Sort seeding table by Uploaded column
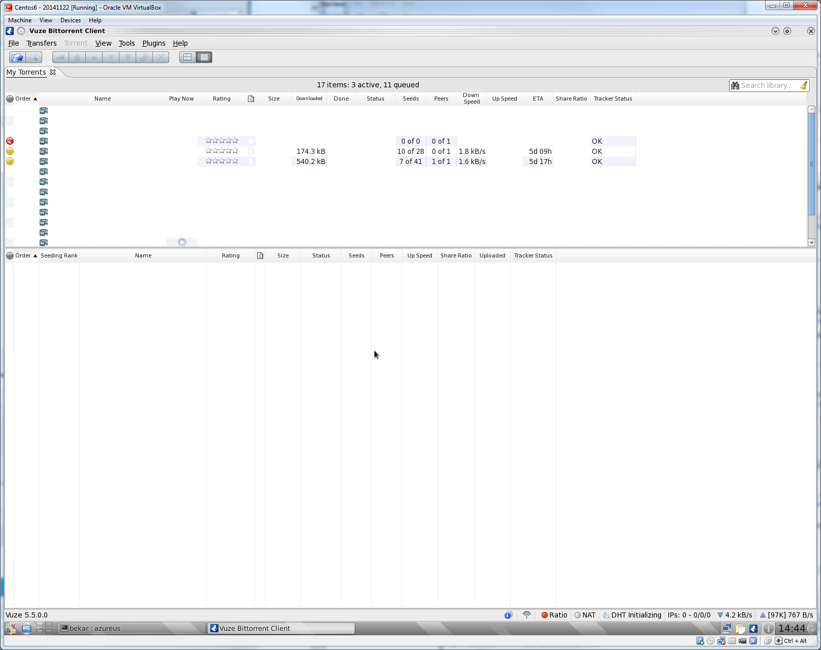Image resolution: width=821 pixels, height=650 pixels. point(492,255)
